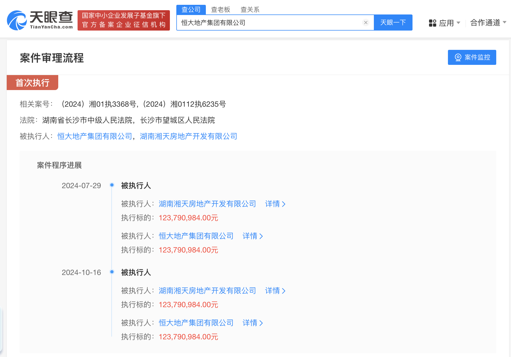This screenshot has height=357, width=511.
Task: View 详情 for 恒大地产 under 2024-10-16
Action: point(253,323)
